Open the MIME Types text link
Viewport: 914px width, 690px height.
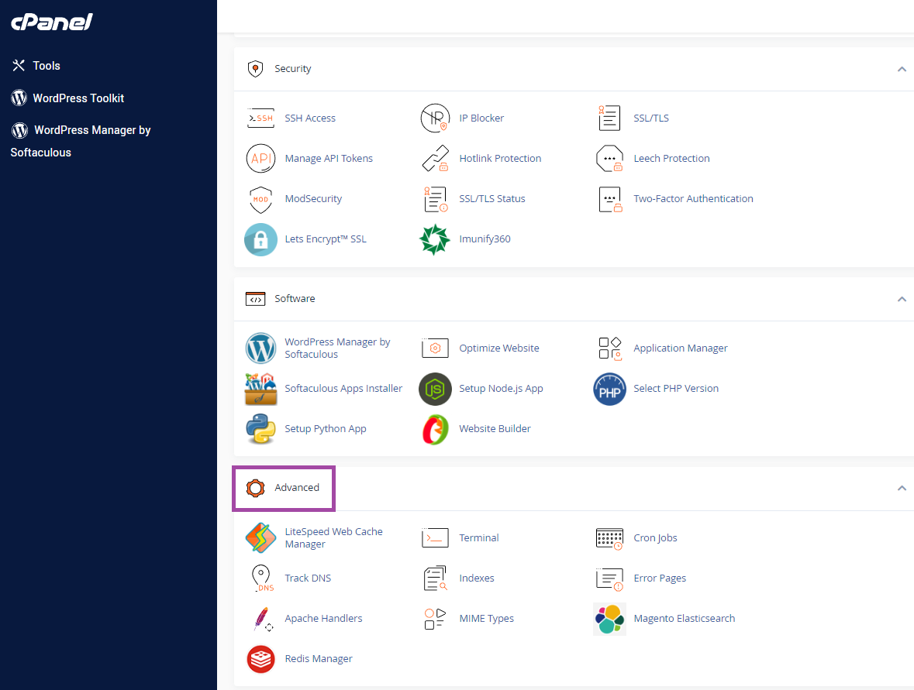click(x=487, y=619)
